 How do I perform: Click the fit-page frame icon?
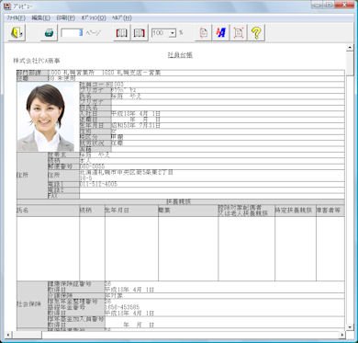[x=239, y=32]
